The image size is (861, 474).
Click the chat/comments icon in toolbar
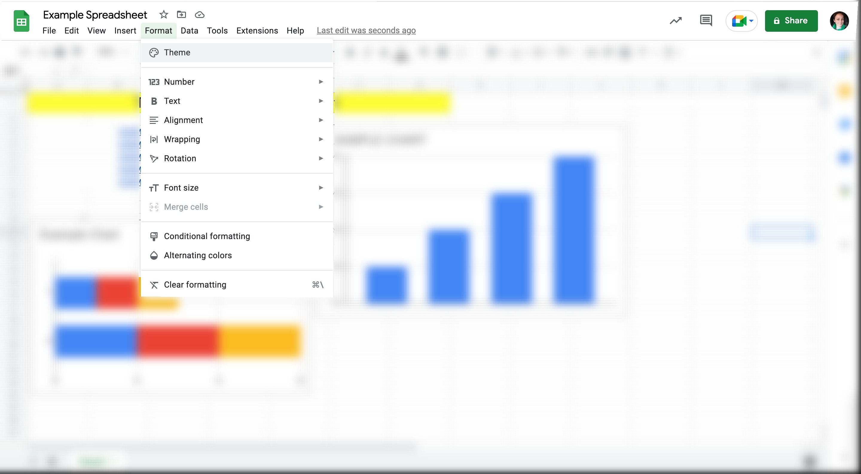tap(706, 20)
